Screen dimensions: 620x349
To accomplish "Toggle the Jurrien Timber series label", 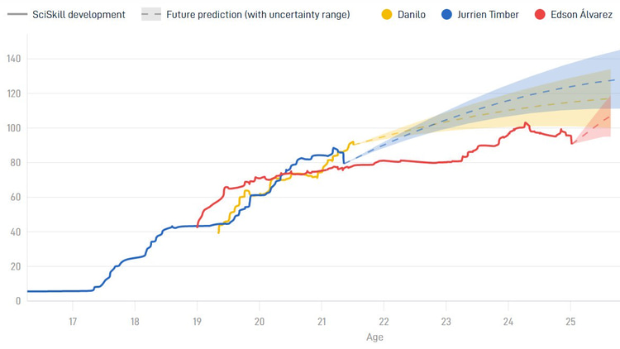I will click(x=488, y=15).
